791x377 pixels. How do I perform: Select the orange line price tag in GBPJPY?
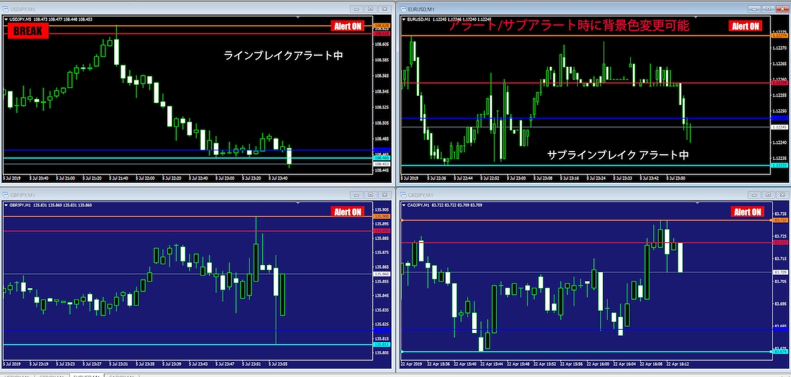click(x=381, y=216)
